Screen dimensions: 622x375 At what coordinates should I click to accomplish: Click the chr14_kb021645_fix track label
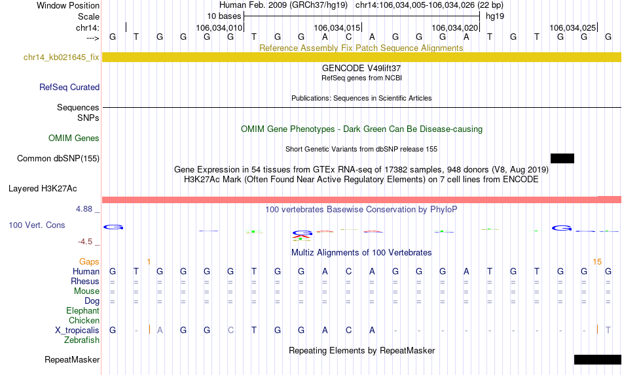tap(61, 57)
